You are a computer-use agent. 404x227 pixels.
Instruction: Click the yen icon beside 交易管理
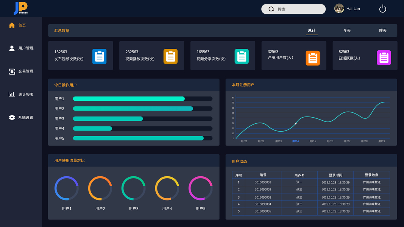(12, 71)
